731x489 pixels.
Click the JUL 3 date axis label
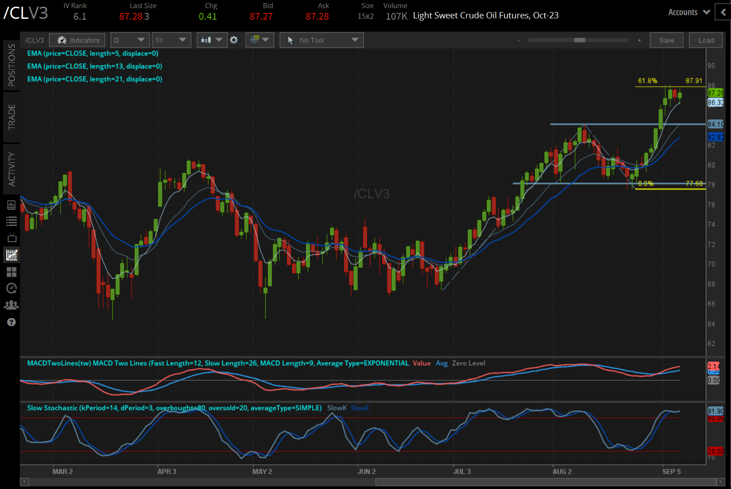pos(462,472)
